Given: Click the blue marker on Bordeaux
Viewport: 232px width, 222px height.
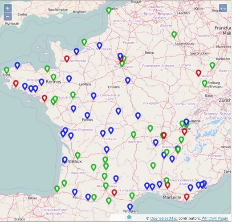Looking at the screenshot, I should (x=65, y=160).
